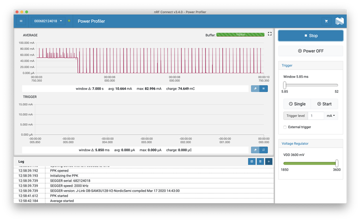Viewport: 360px width, 221px height.
Task: Toggle live view on trigger chart
Action: (263, 150)
